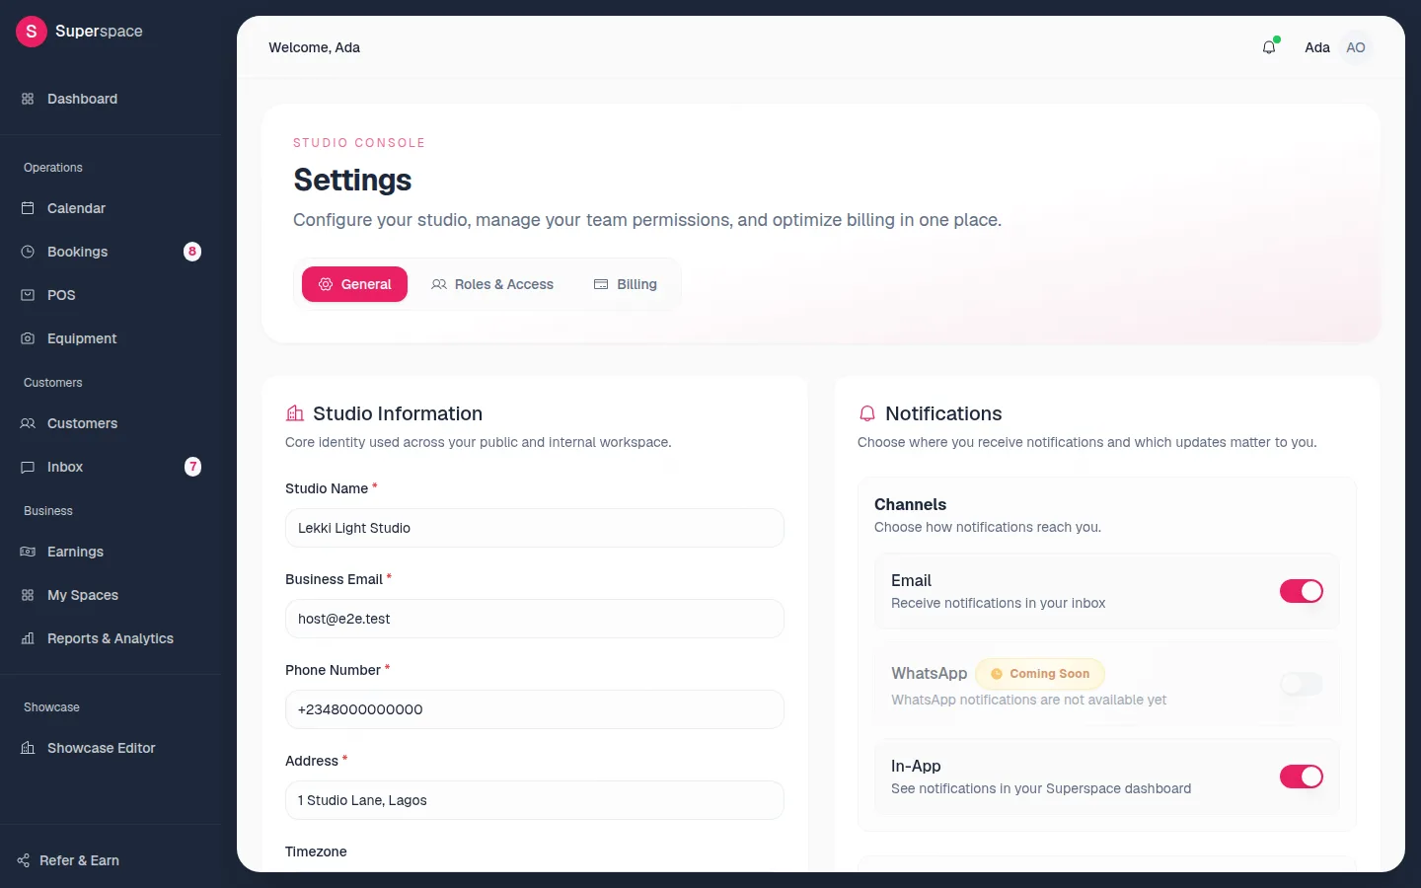1421x888 pixels.
Task: Open Calendar from the sidebar
Action: [x=111, y=208]
